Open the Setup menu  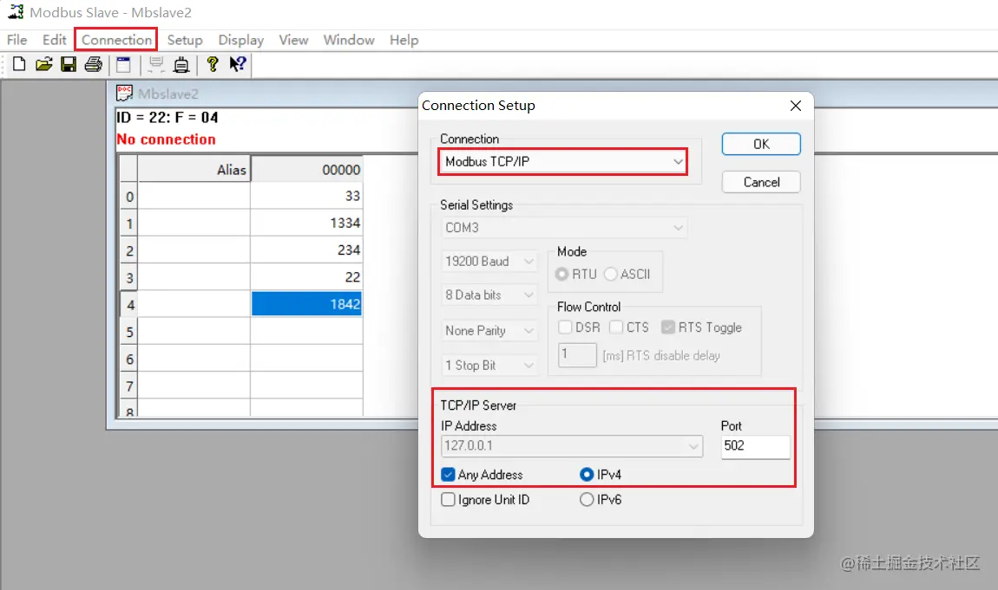coord(185,40)
